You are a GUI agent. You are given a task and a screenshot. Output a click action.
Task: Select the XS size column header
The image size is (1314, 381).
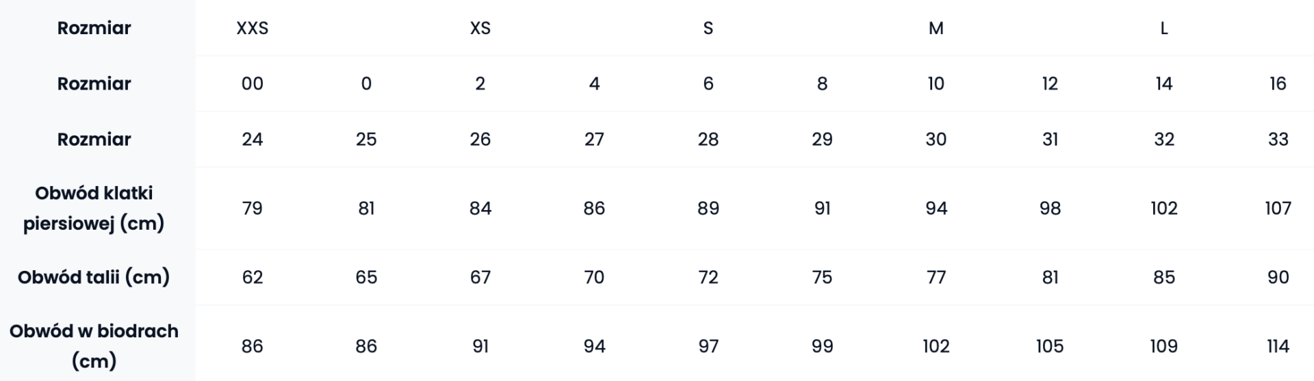[x=480, y=28]
